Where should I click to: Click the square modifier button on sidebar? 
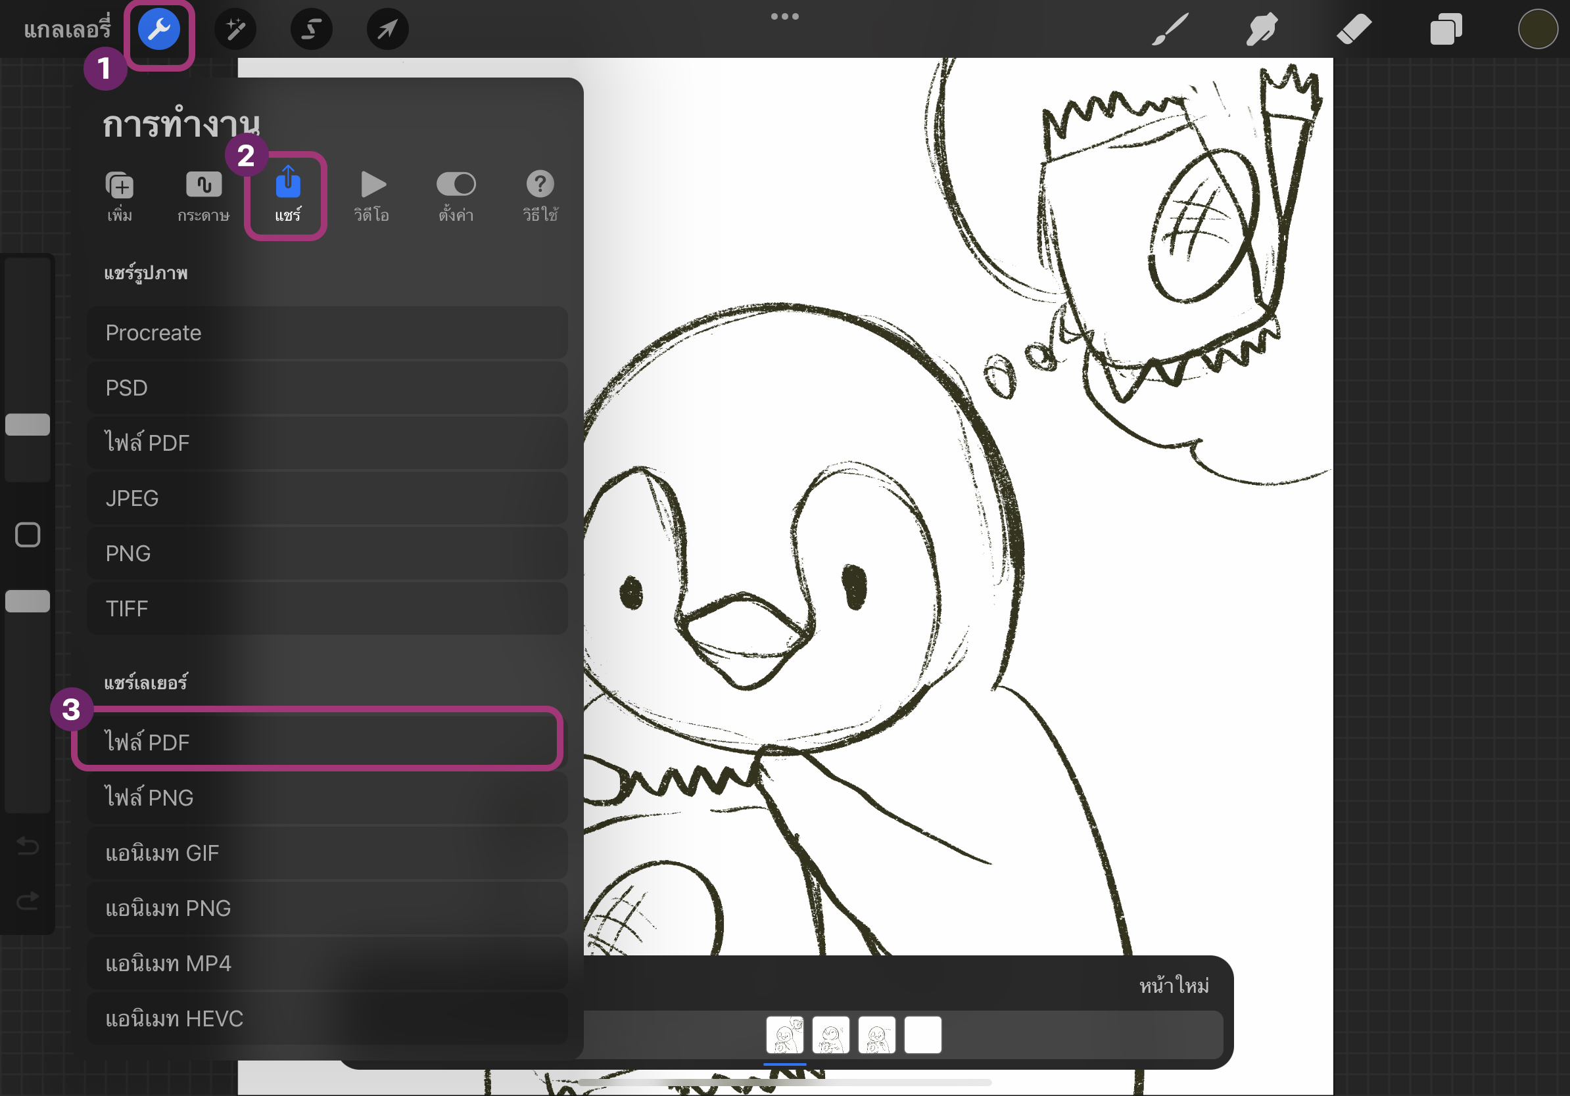(x=28, y=535)
